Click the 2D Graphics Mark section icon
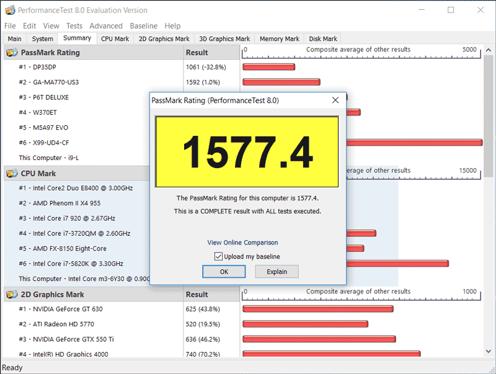The width and height of the screenshot is (496, 374). [x=12, y=294]
